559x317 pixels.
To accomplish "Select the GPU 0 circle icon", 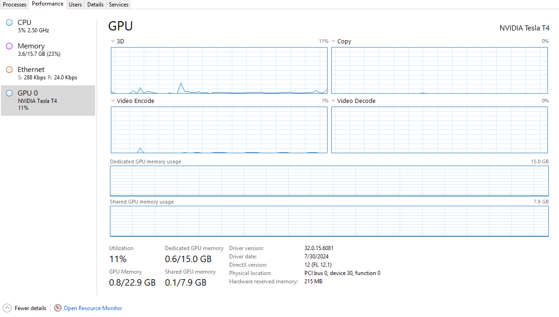I will pos(9,93).
